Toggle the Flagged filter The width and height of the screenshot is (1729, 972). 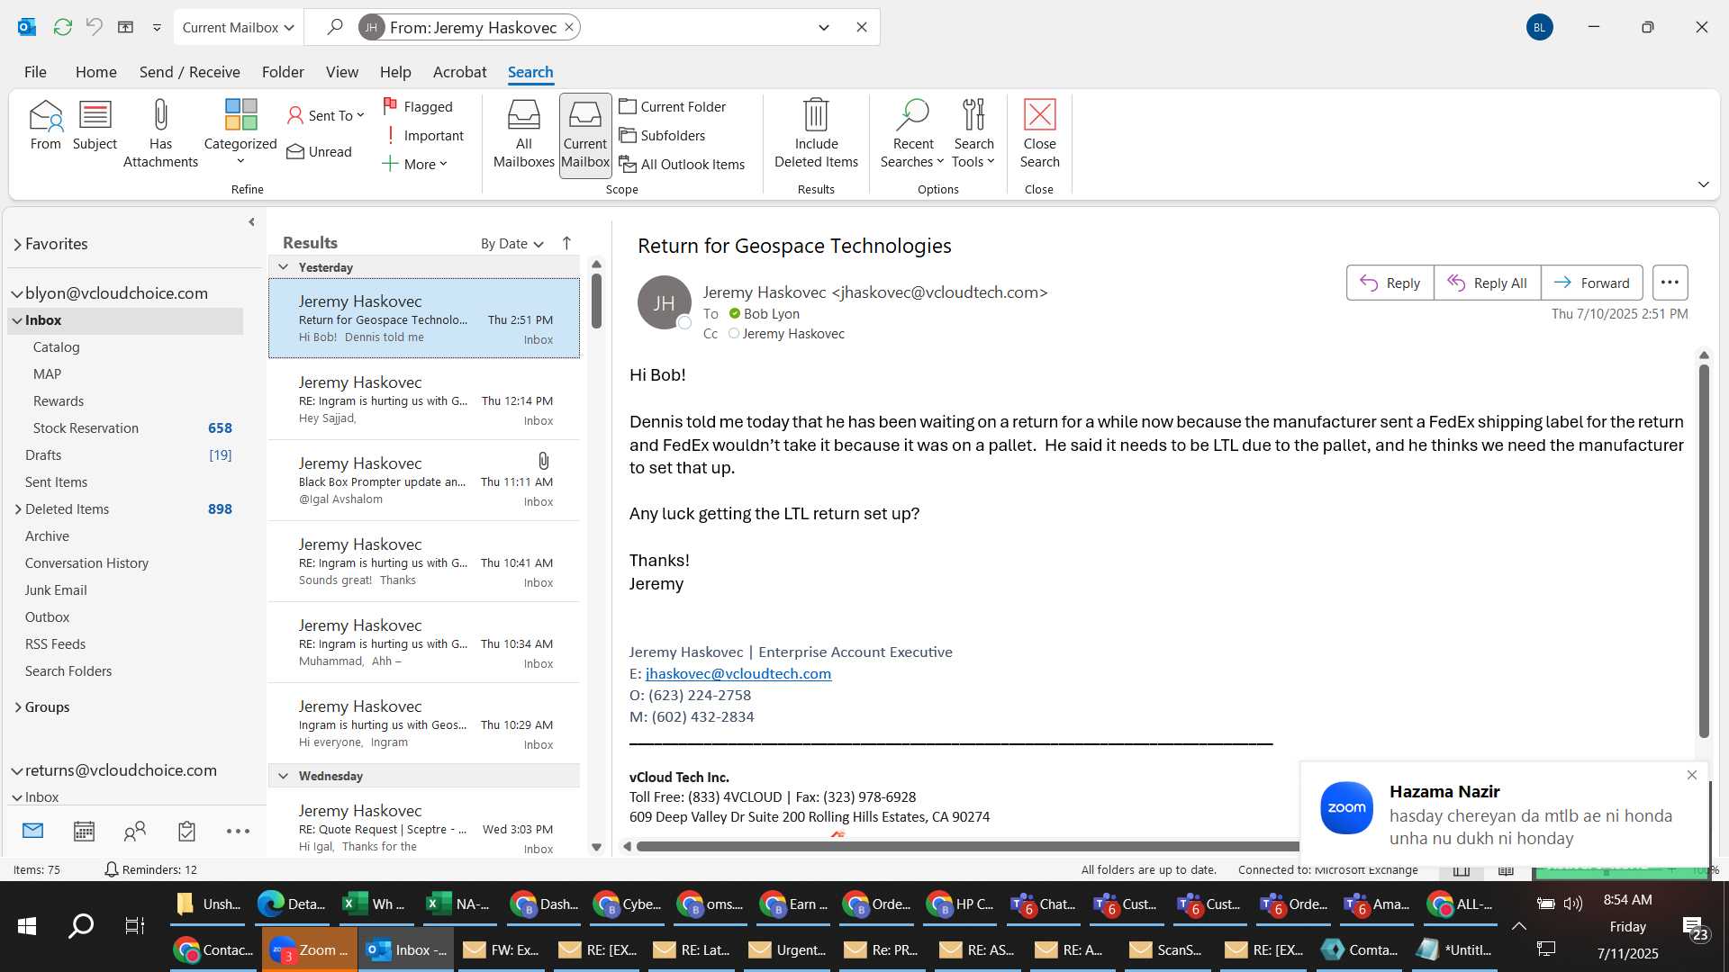[418, 106]
